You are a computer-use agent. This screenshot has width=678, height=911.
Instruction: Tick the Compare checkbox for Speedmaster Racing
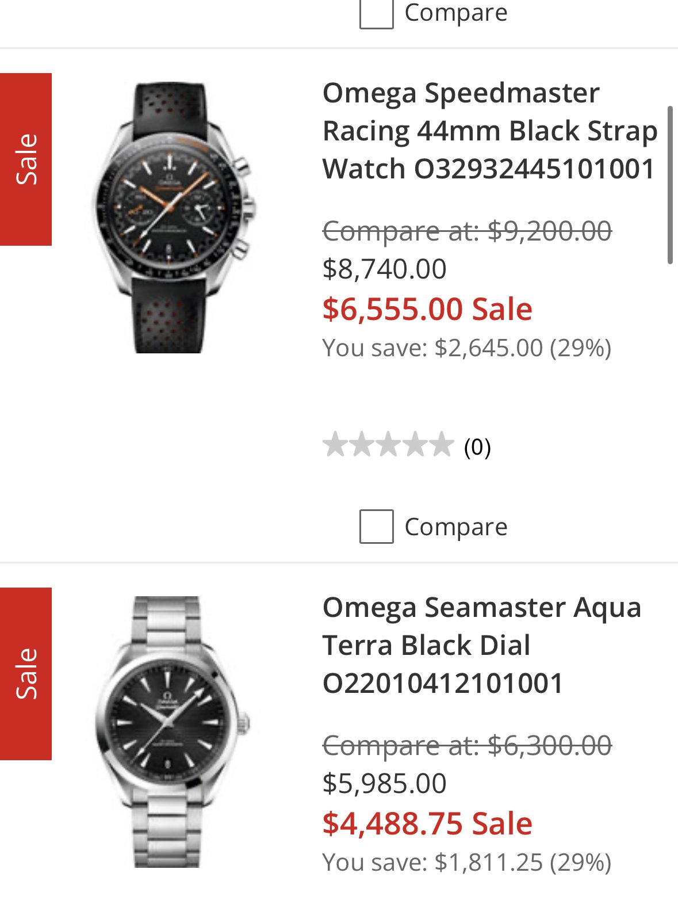(376, 527)
